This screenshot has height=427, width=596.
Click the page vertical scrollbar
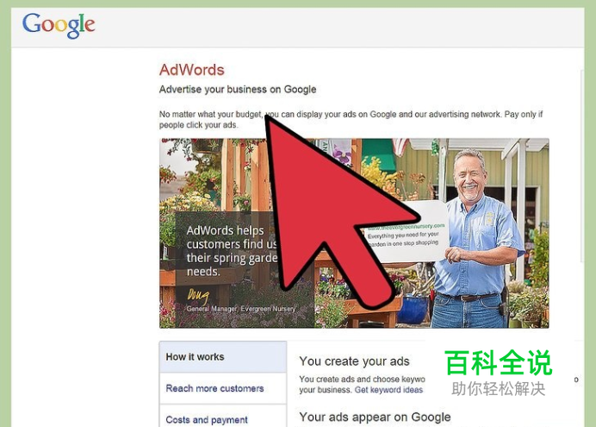point(582,166)
